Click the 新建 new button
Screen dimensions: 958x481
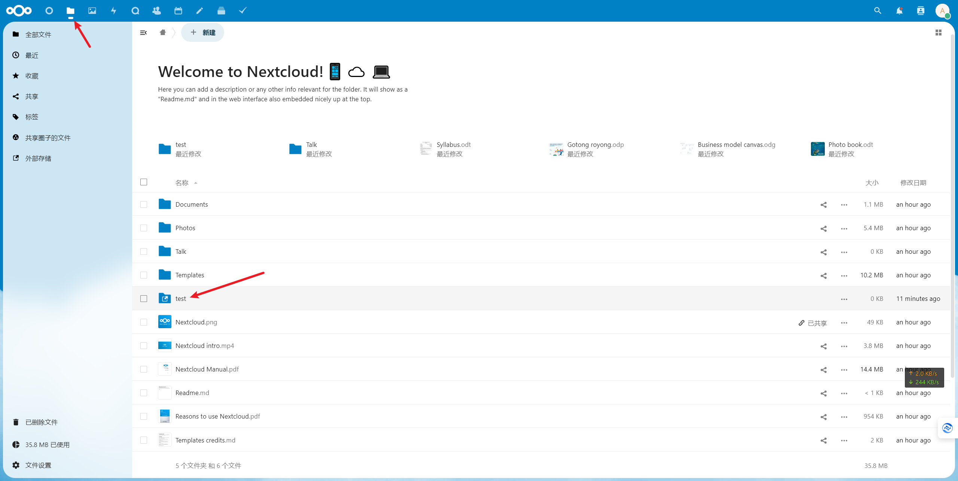point(202,33)
